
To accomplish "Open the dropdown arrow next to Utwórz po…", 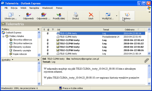I will 20,16.
